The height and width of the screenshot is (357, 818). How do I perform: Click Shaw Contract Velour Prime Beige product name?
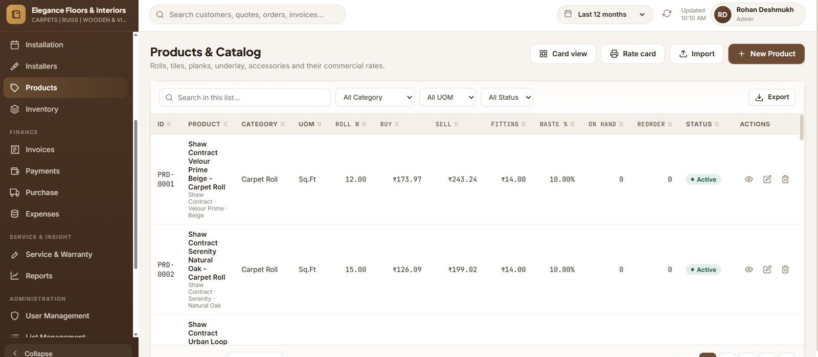pyautogui.click(x=207, y=166)
